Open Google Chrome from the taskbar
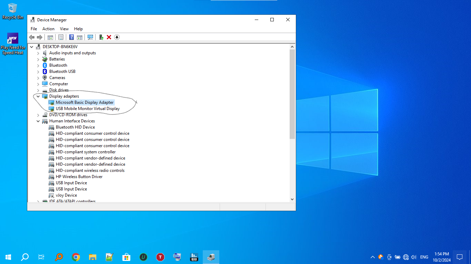Image resolution: width=471 pixels, height=264 pixels. click(x=76, y=257)
